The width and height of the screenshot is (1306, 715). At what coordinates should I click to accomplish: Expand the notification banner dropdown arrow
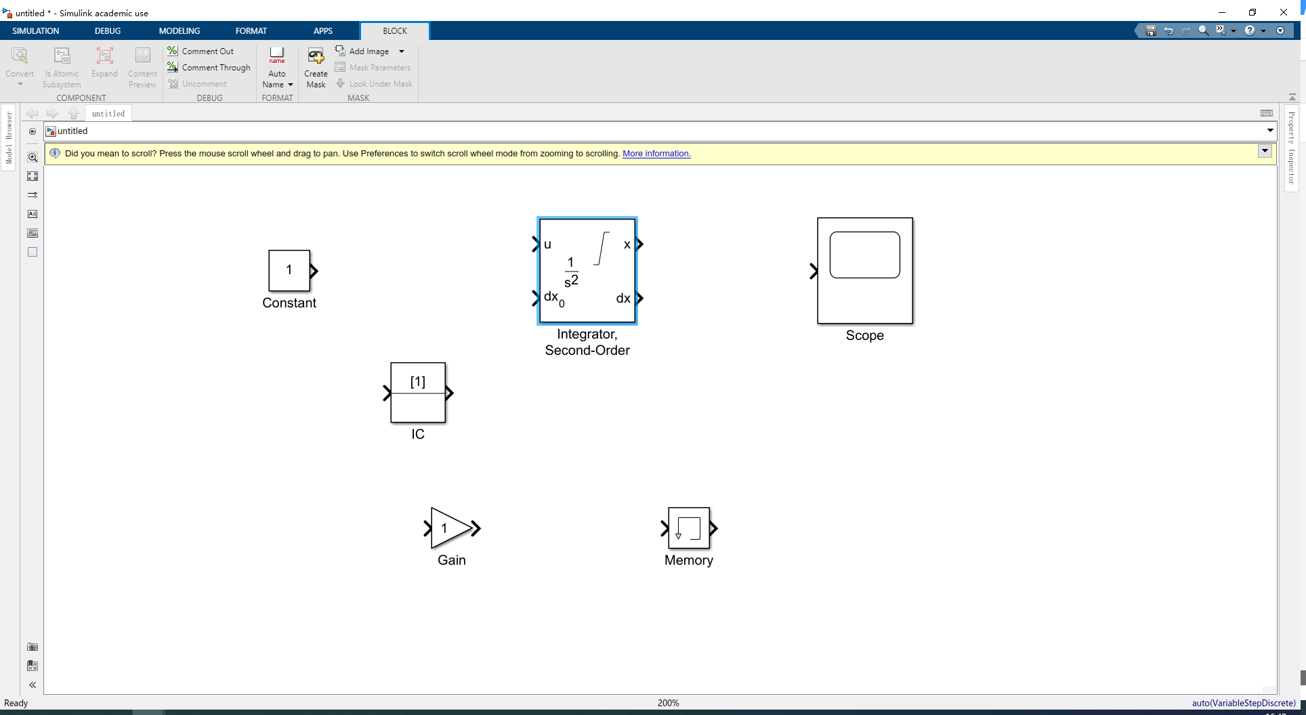1264,151
